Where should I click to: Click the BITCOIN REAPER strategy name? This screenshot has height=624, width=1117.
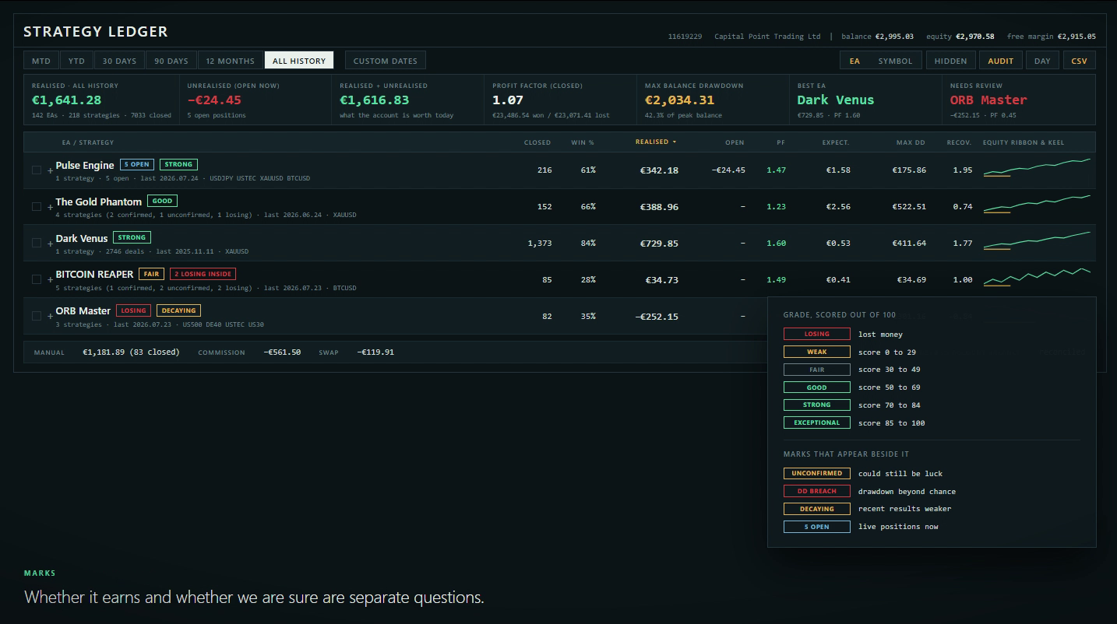point(94,275)
